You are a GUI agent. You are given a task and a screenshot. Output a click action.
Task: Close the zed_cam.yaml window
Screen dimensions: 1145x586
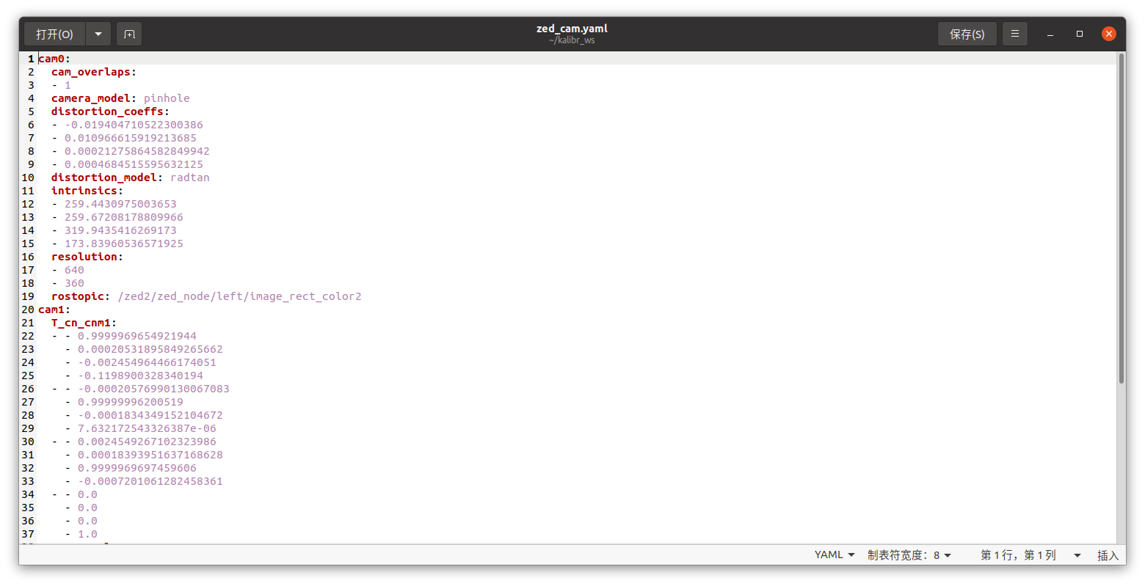click(1109, 34)
